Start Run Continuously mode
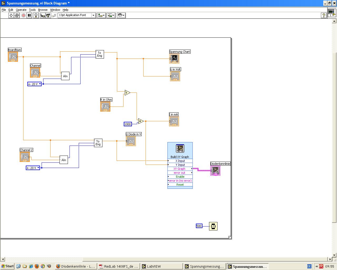The width and height of the screenshot is (337, 270). coord(17,15)
